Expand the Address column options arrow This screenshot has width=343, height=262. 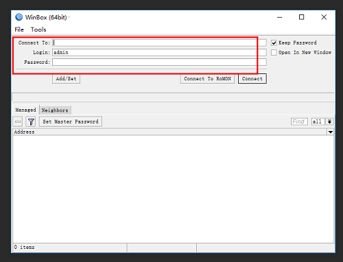[331, 132]
